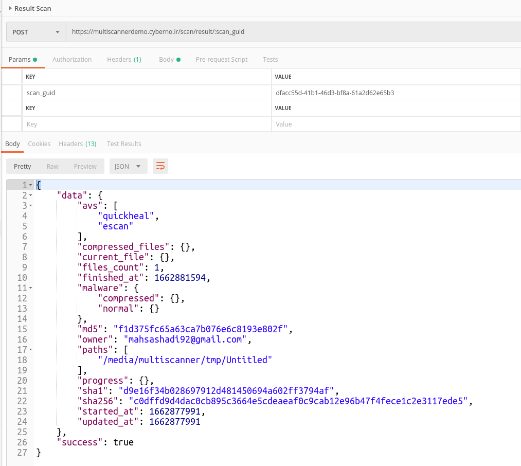Switch response view to Raw

click(52, 166)
